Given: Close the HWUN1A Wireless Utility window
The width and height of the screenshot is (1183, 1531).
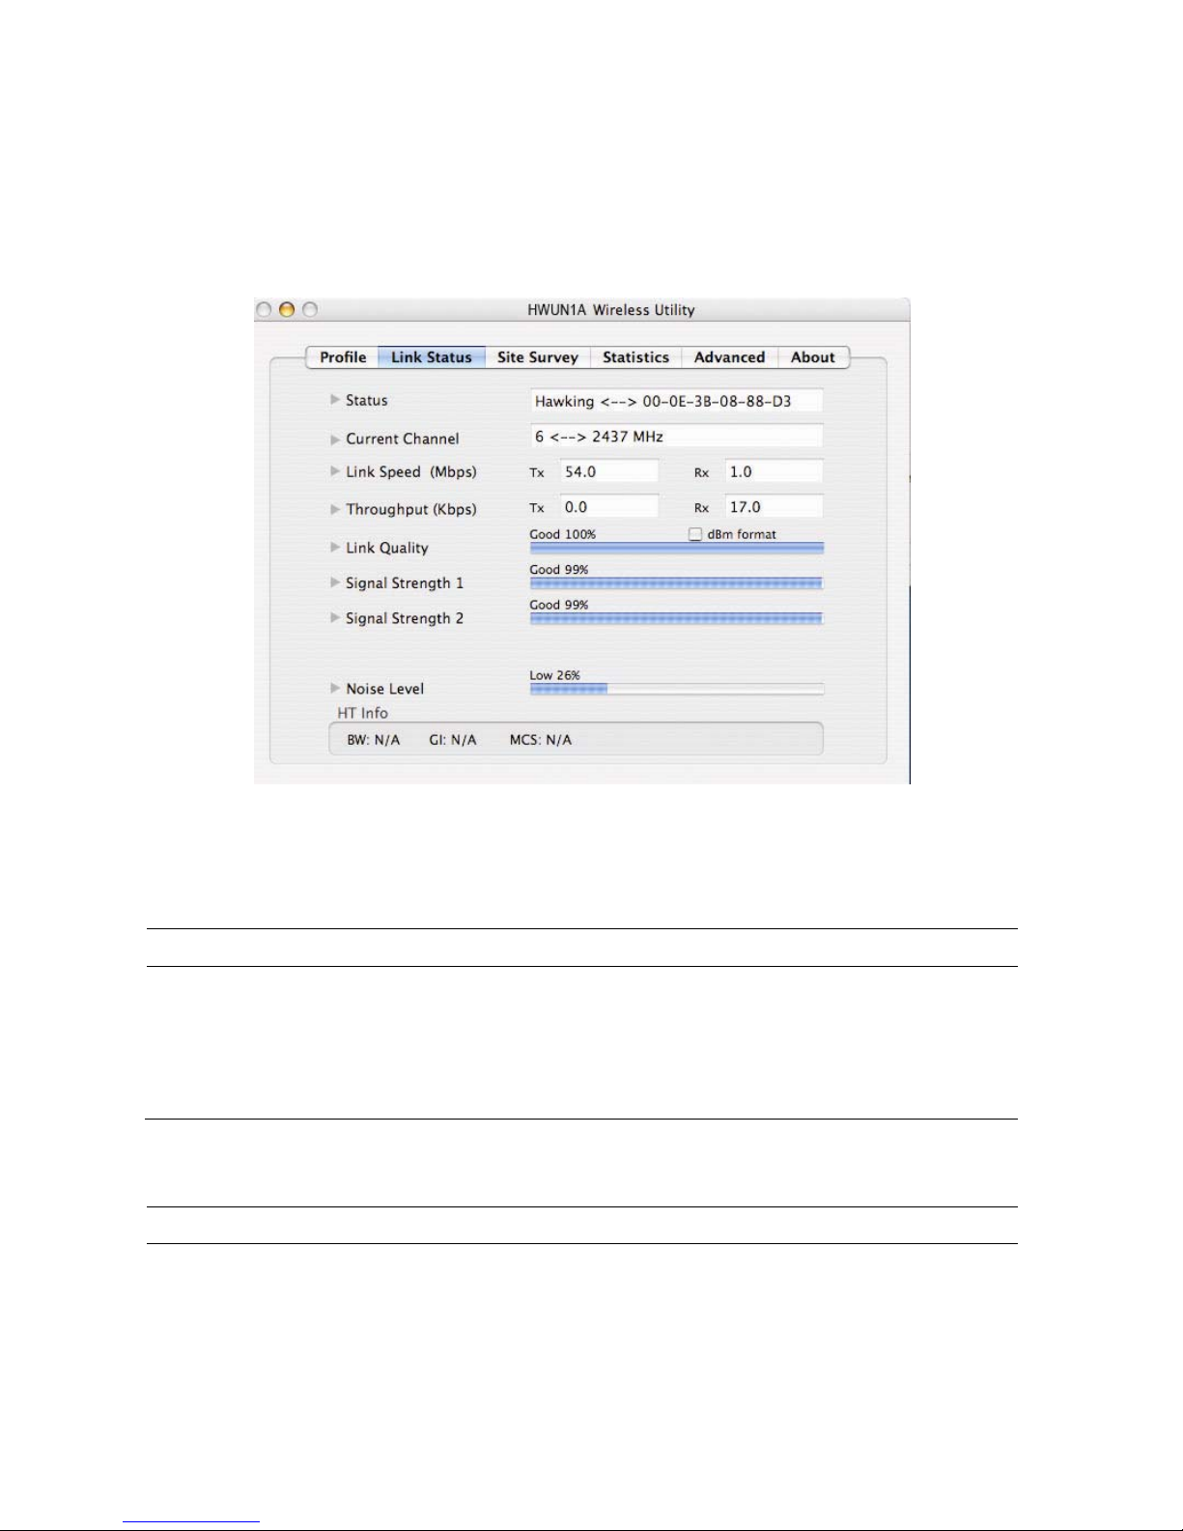Looking at the screenshot, I should pyautogui.click(x=263, y=309).
